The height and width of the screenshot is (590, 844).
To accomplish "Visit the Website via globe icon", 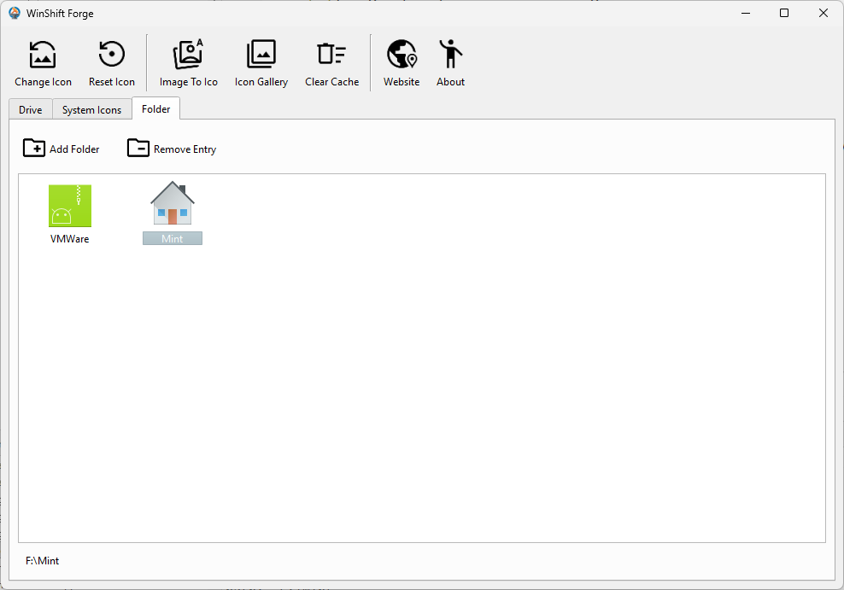I will (401, 63).
